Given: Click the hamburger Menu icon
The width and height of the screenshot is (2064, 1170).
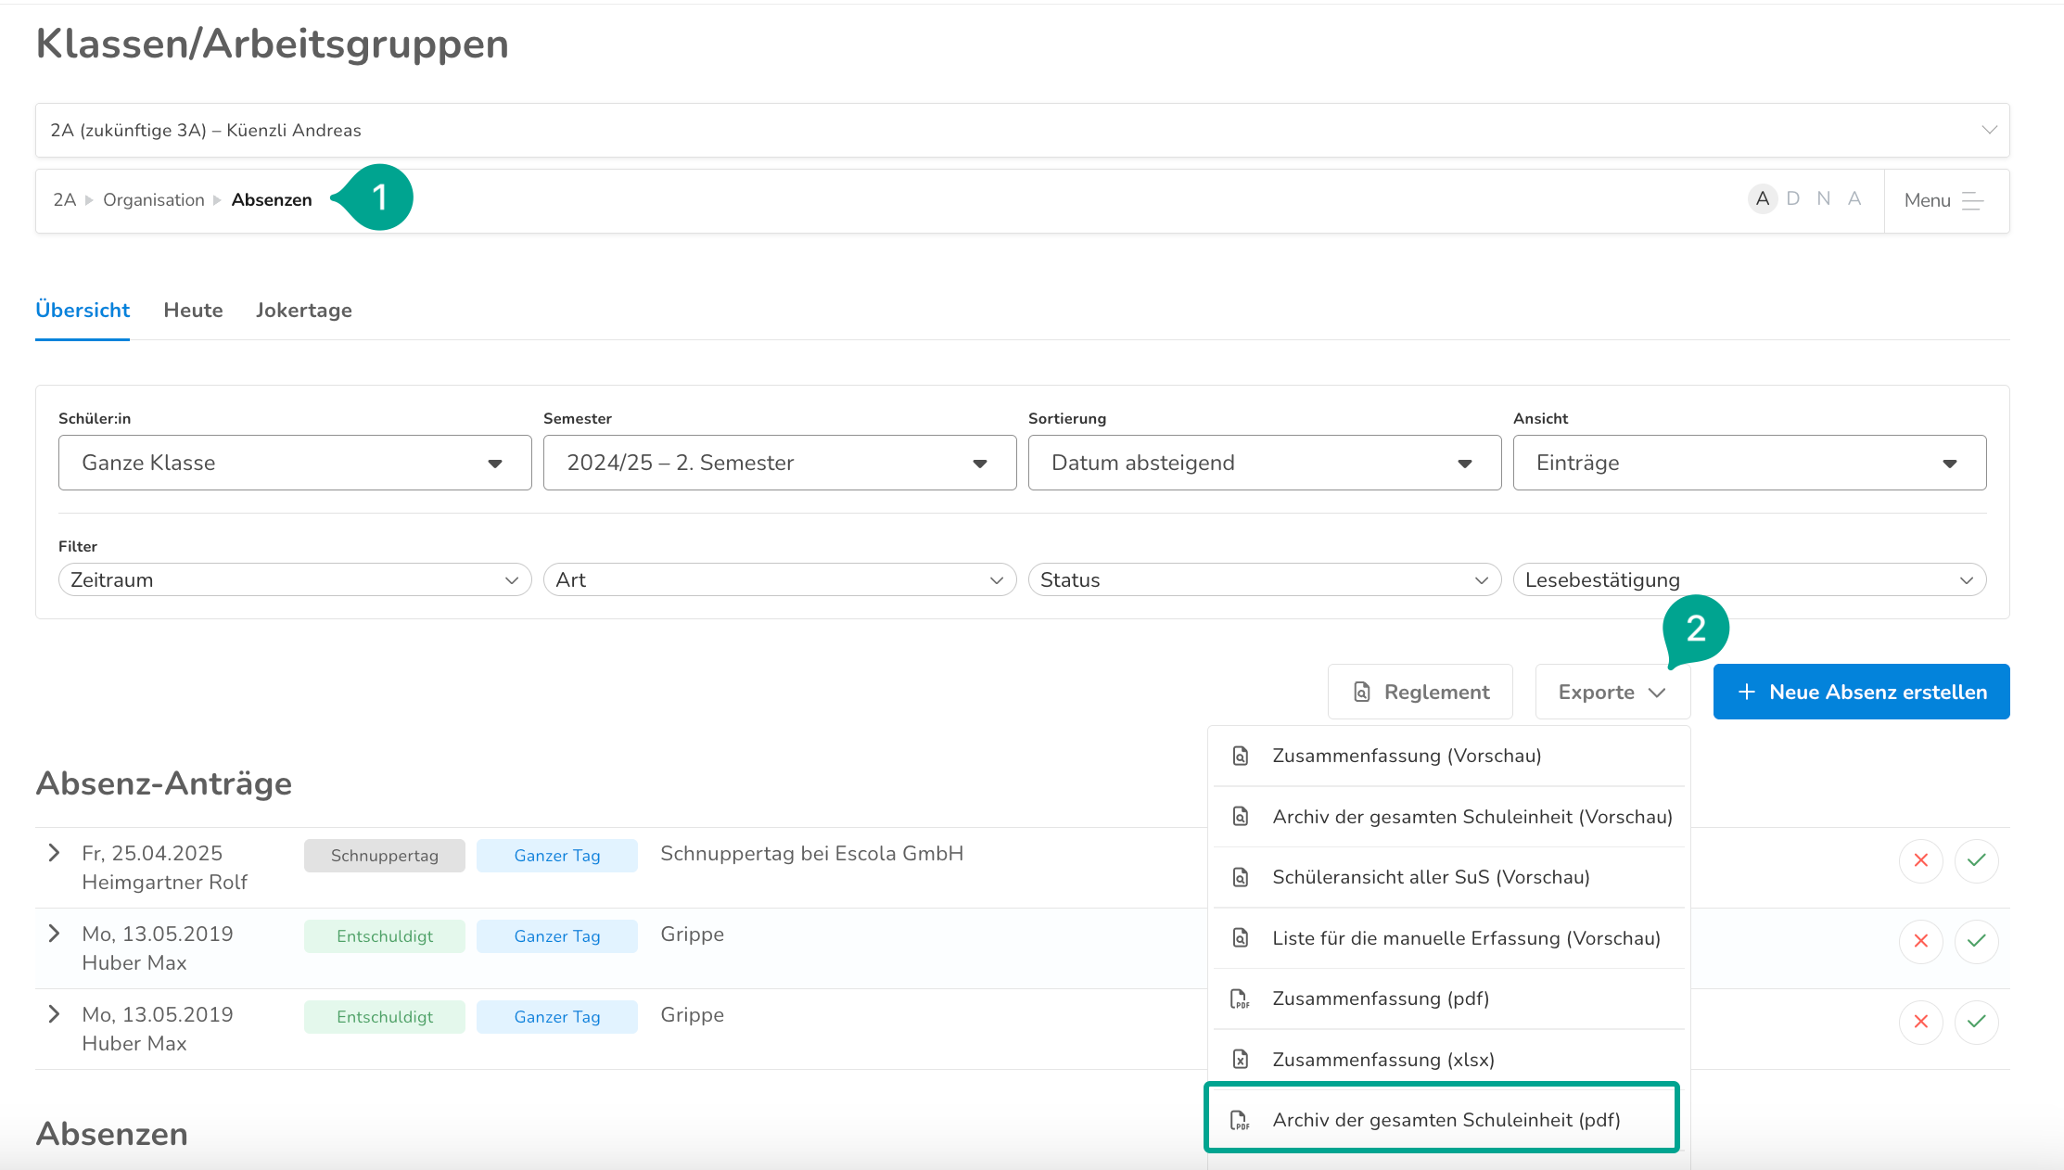Looking at the screenshot, I should pyautogui.click(x=1972, y=201).
